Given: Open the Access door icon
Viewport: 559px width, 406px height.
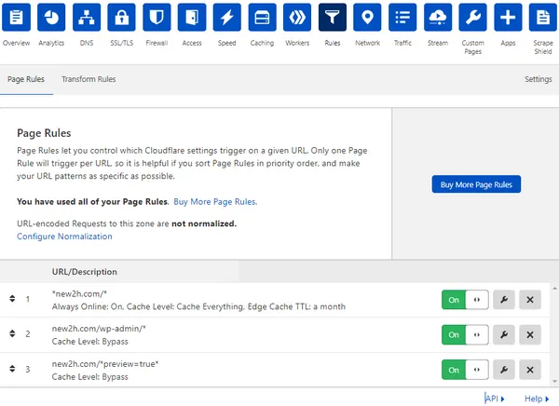Looking at the screenshot, I should (192, 17).
